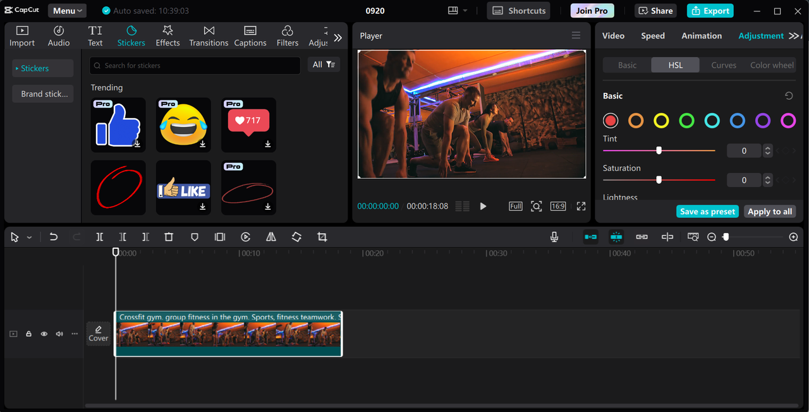Screen dimensions: 809x412
Task: Select the laughing emoji sticker
Action: 183,124
